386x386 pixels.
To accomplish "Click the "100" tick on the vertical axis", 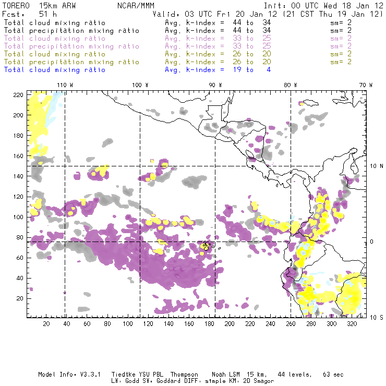I will coord(18,217).
